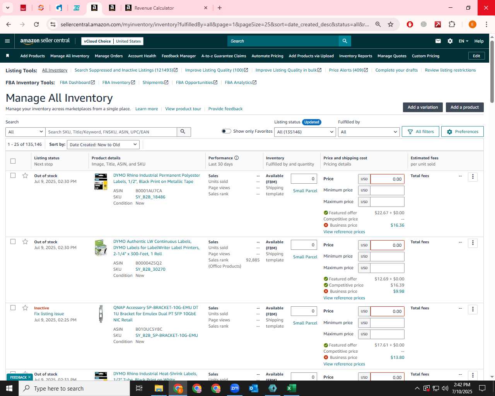Open Inventory Reports menu item
Screen dimensions: 495x396
click(355, 56)
